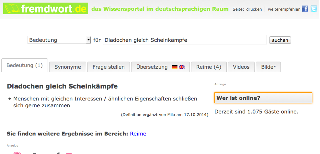320x154 pixels.
Task: Focus the search term text field
Action: pos(185,40)
